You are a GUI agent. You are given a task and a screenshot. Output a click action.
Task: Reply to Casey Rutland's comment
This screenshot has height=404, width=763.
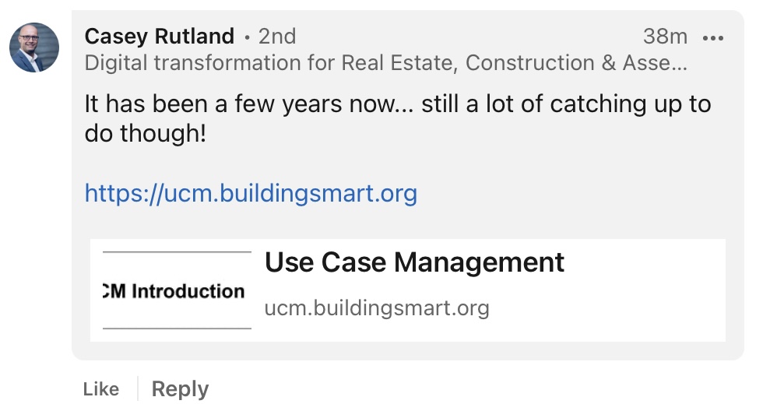point(180,388)
